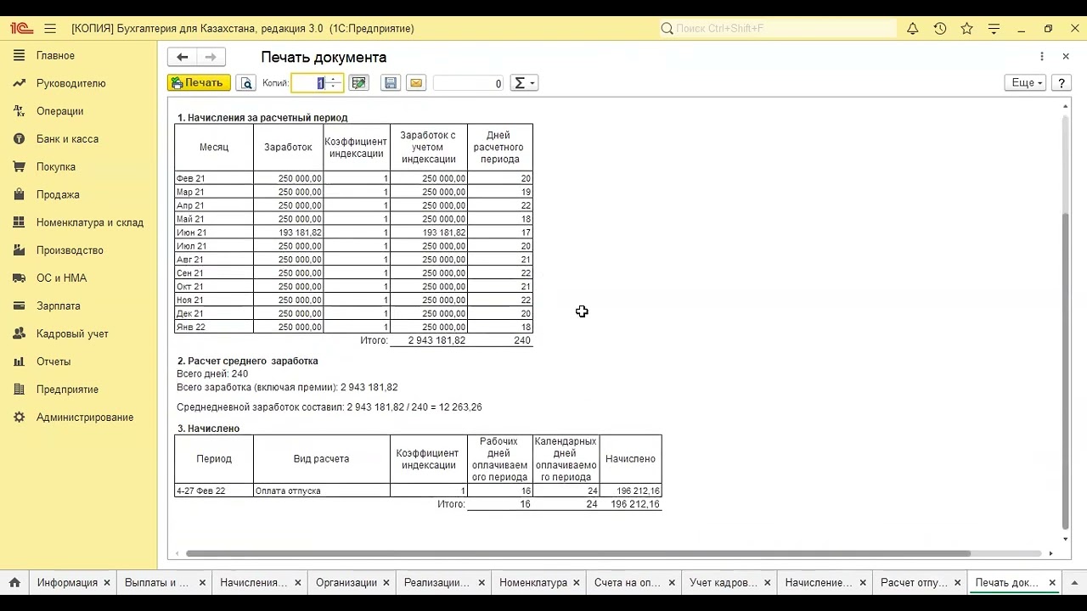This screenshot has height=611, width=1087.
Task: Open the history clock icon
Action: click(940, 28)
